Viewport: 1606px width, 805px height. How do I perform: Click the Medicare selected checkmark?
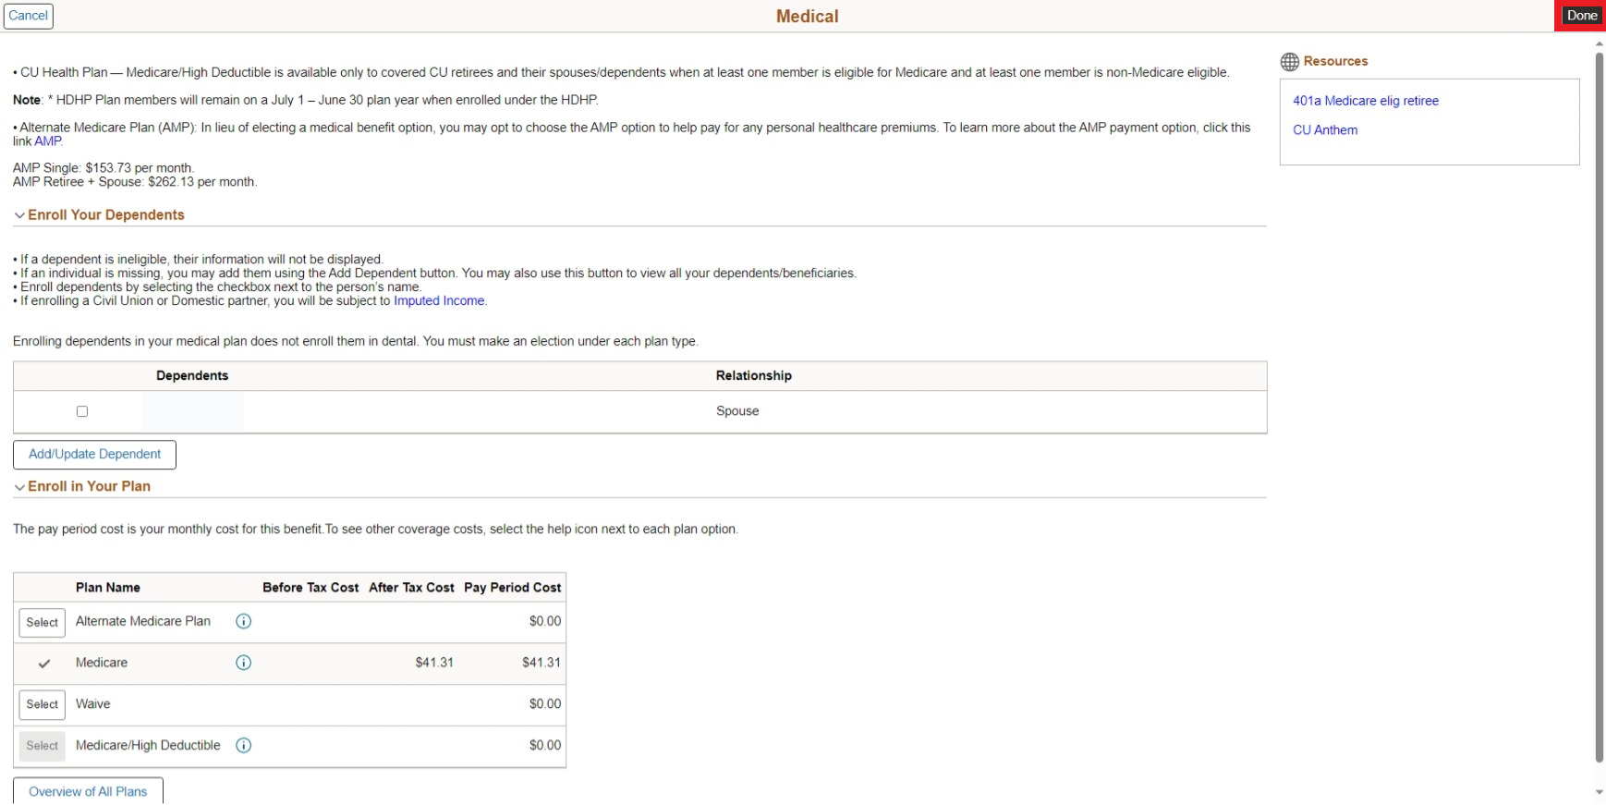43,664
